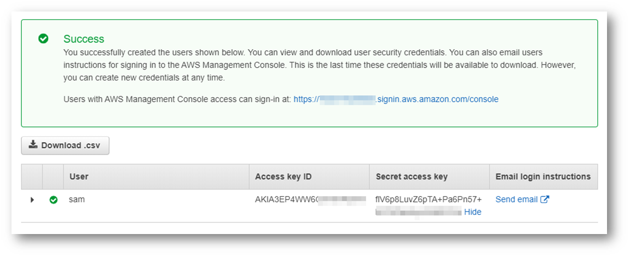Click the green Success checkmark icon

tap(43, 39)
